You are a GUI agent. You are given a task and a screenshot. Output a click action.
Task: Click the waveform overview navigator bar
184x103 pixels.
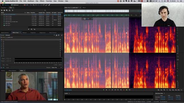pyautogui.click(x=97, y=11)
